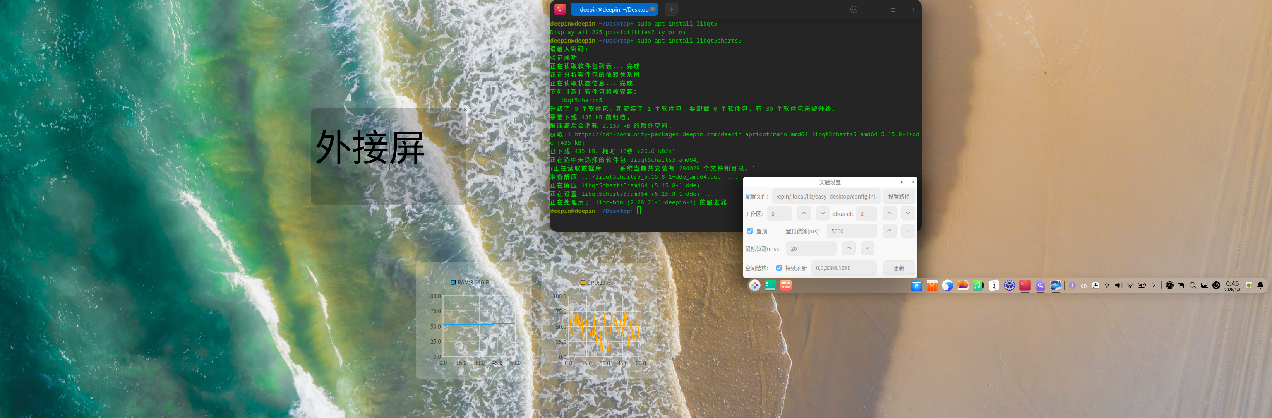Open the Wi-Fi network tray icon
Screen dimensions: 1272x418
[x=1130, y=285]
